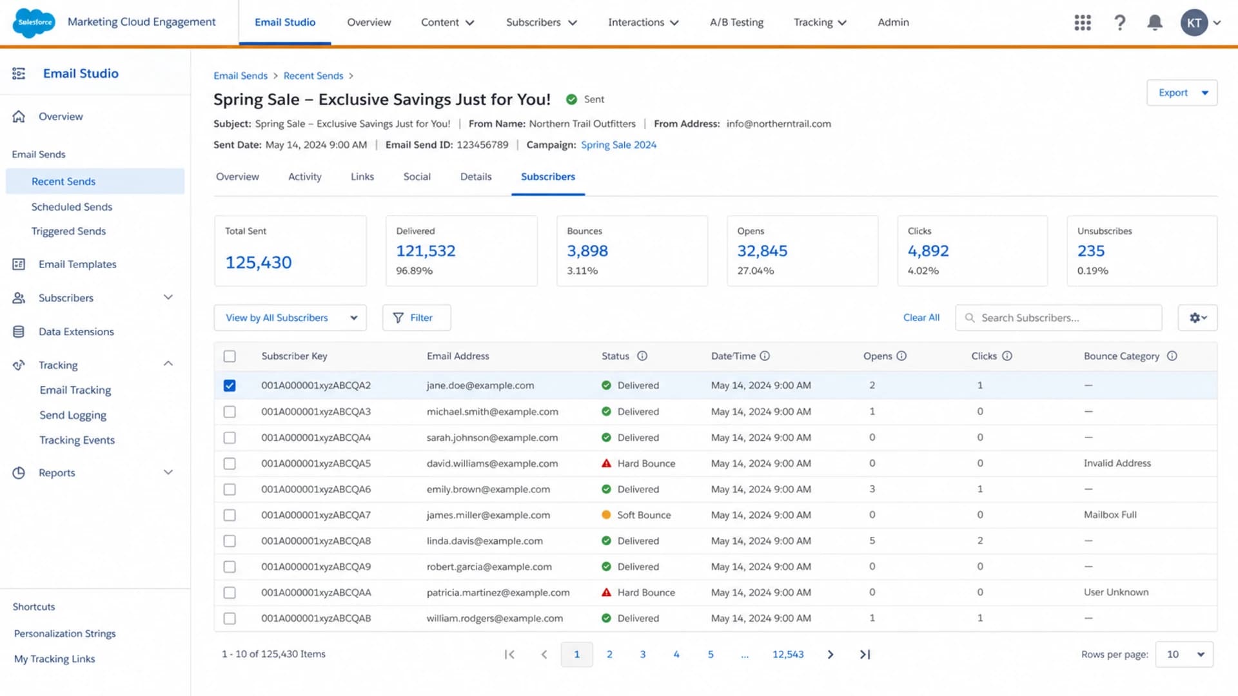Open Send Logging in sidebar
The height and width of the screenshot is (696, 1238).
click(73, 416)
